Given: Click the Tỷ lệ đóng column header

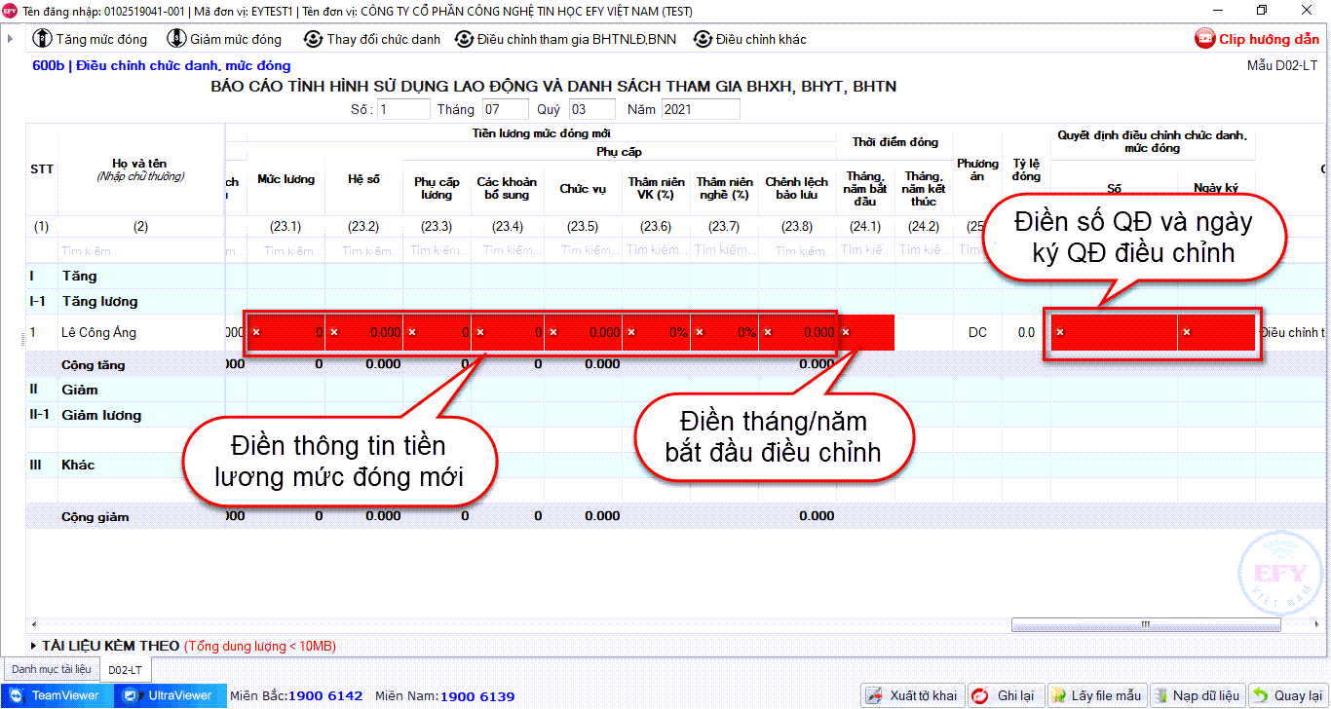Looking at the screenshot, I should coord(1026,169).
